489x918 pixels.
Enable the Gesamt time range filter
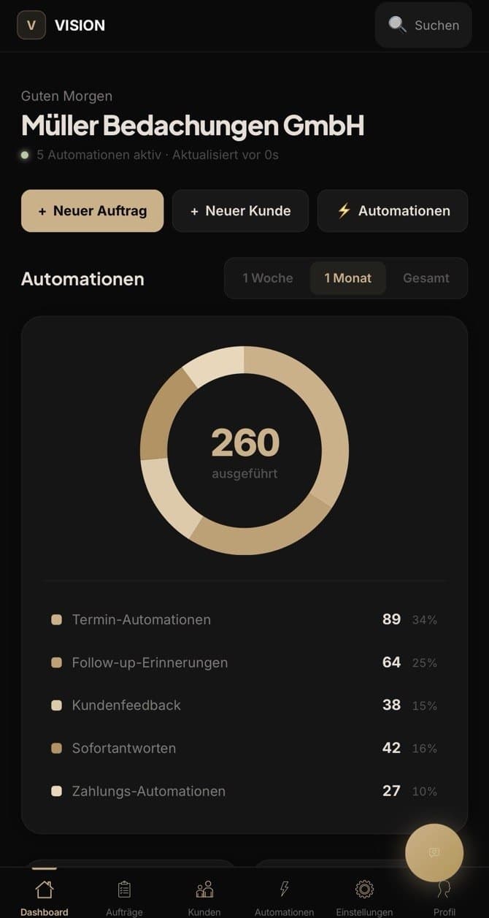tap(426, 278)
